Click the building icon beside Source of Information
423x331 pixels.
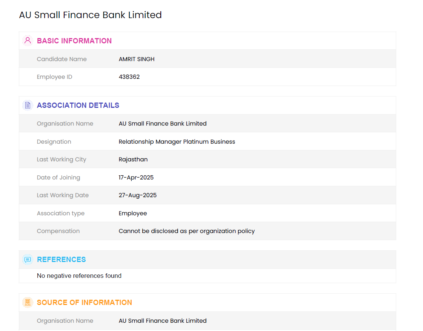point(28,302)
